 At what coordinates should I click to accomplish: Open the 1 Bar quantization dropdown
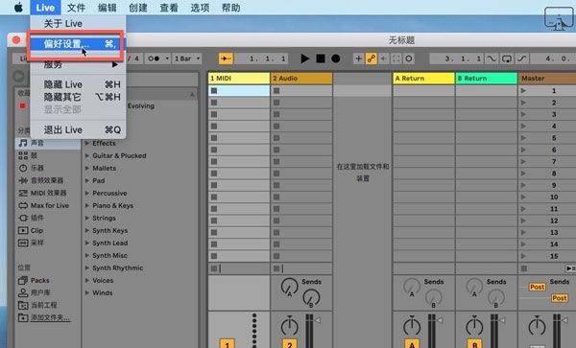click(x=187, y=58)
